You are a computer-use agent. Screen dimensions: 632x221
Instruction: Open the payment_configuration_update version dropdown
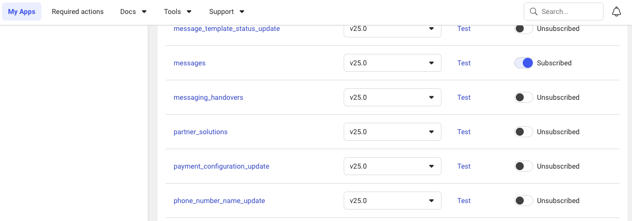tap(392, 166)
